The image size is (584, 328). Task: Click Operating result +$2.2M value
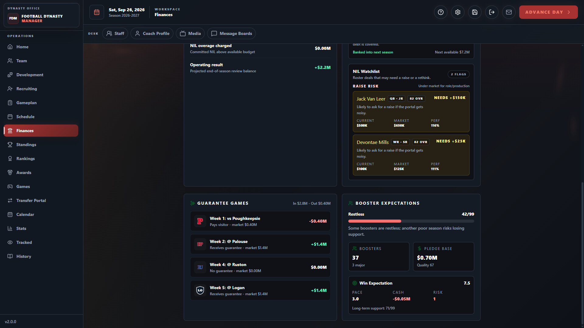[322, 67]
